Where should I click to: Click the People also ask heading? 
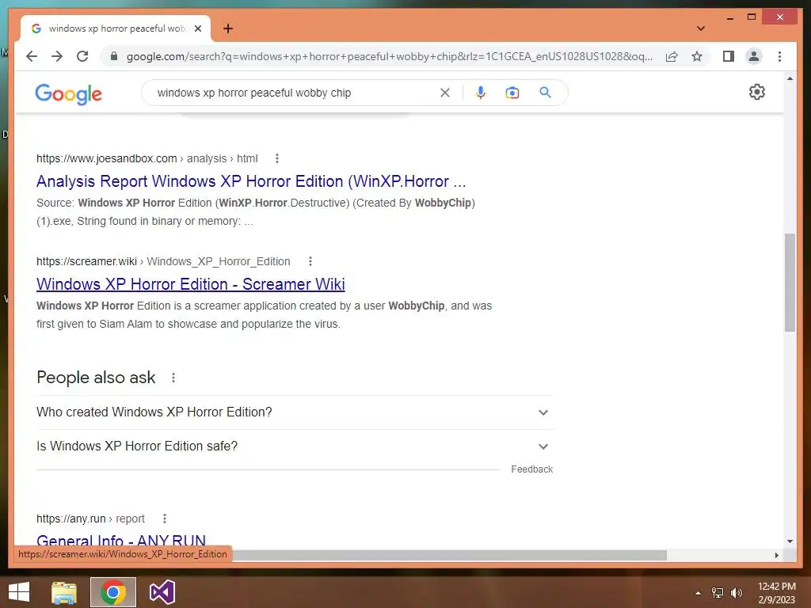click(96, 378)
